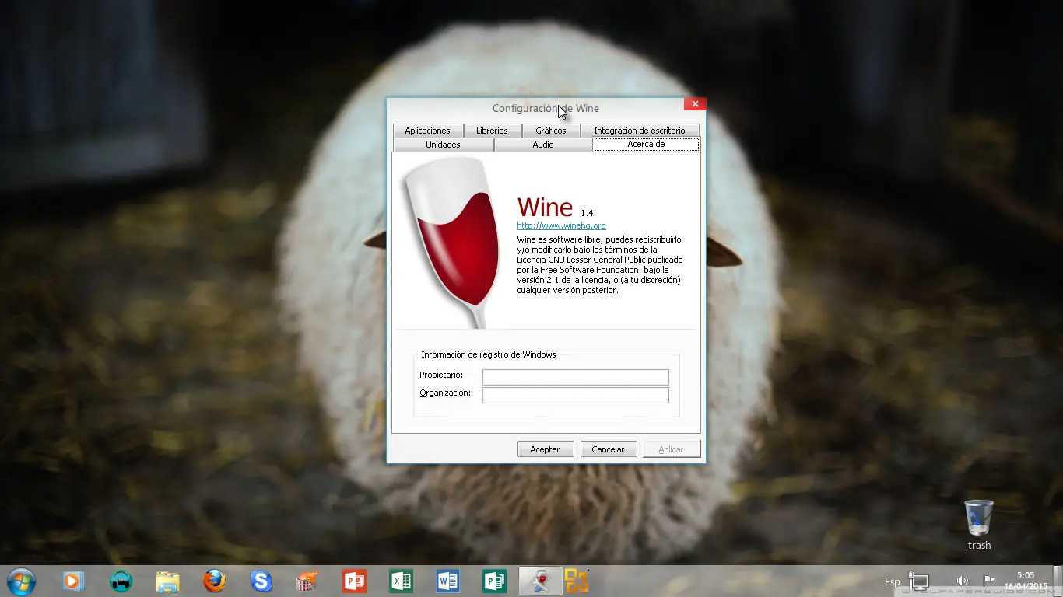The width and height of the screenshot is (1063, 597).
Task: Click the version number 1.4
Action: point(587,212)
